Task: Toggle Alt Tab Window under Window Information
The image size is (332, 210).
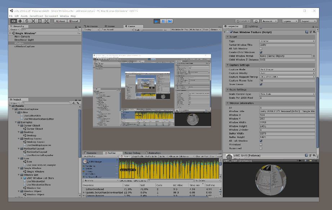Action: [x=261, y=141]
